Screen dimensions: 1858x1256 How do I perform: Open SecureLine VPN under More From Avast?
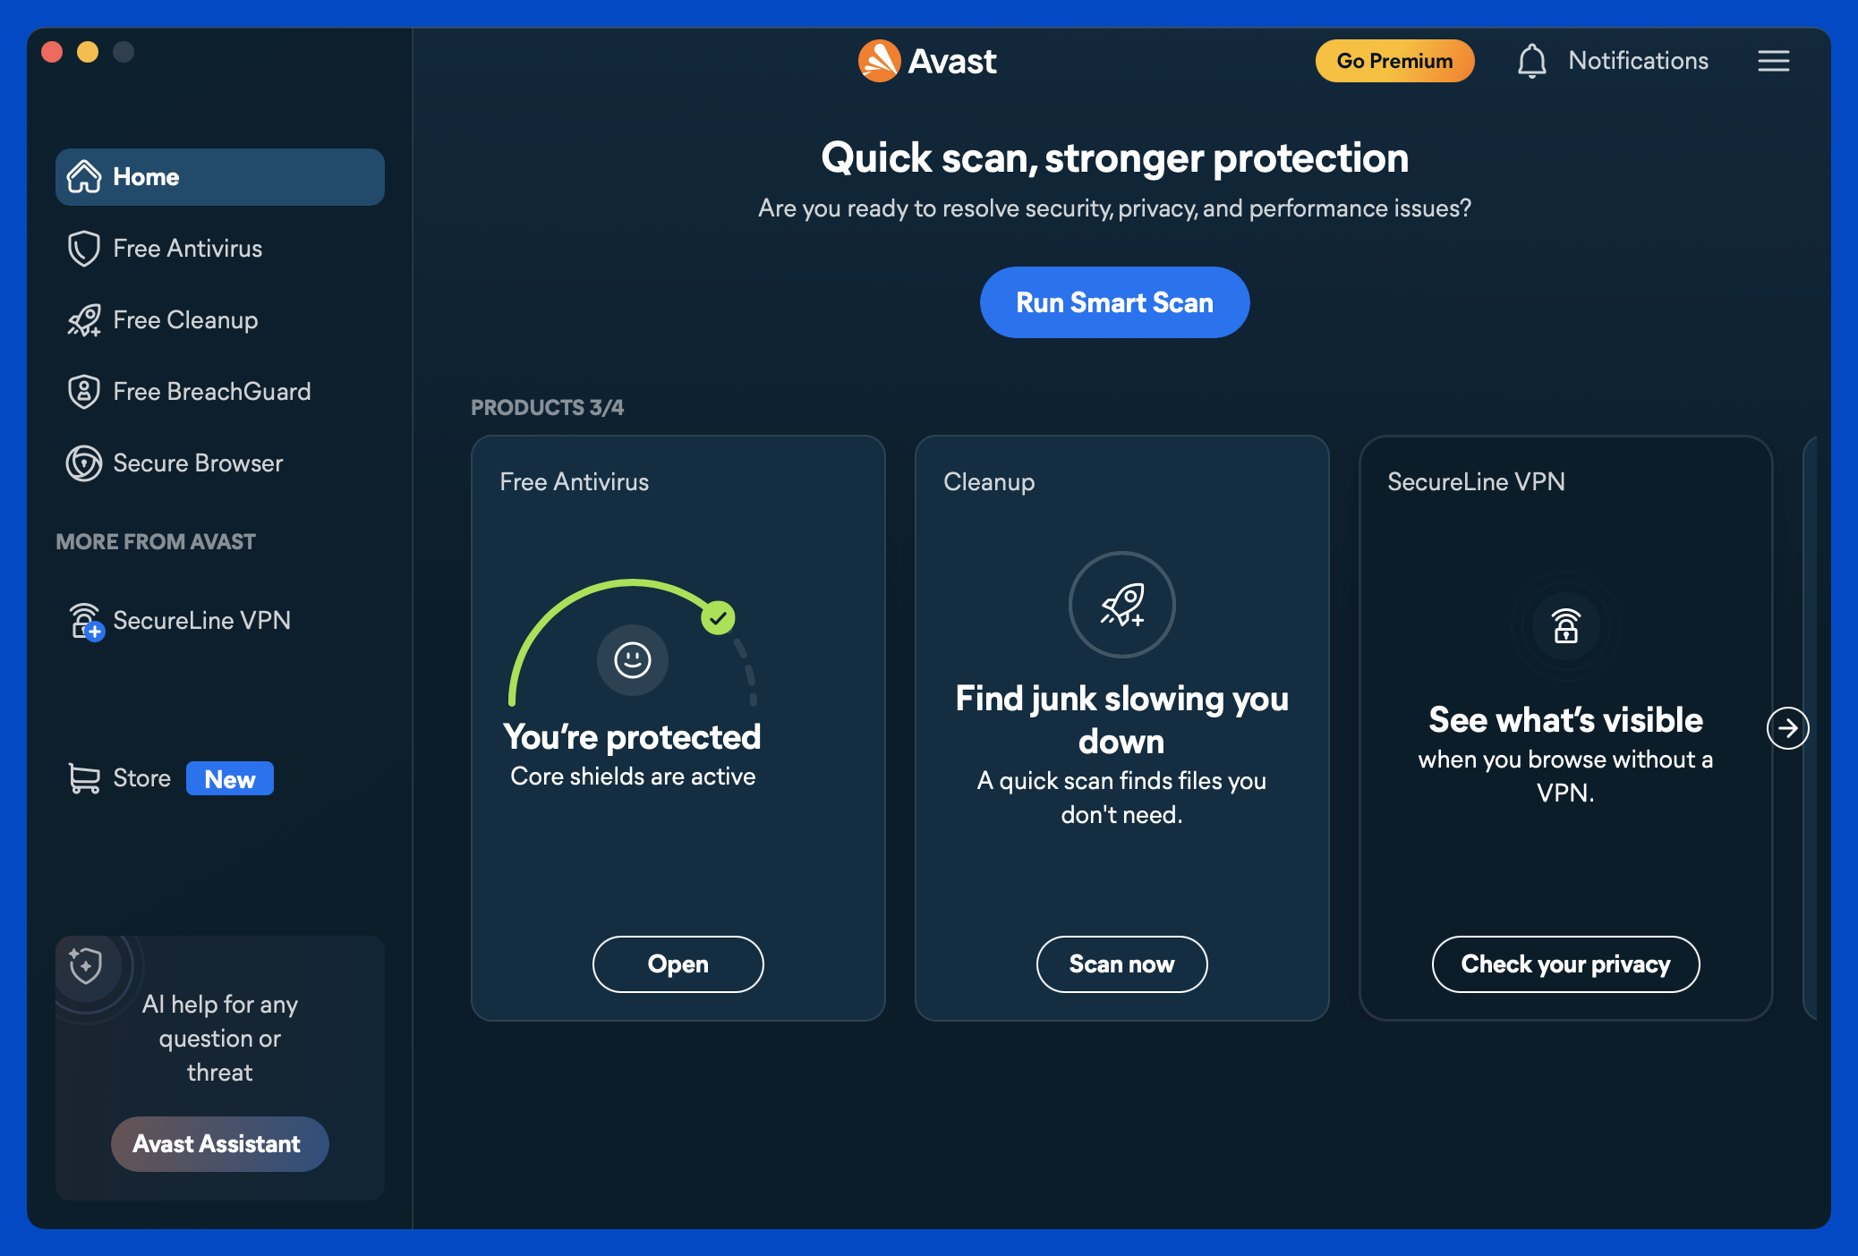click(x=220, y=620)
